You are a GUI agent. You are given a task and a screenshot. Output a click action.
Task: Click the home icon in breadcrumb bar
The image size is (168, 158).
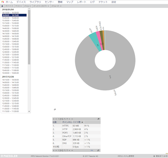2,6
